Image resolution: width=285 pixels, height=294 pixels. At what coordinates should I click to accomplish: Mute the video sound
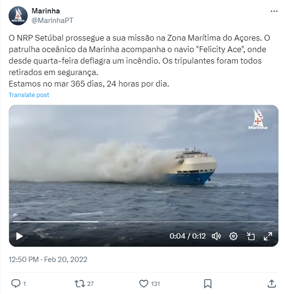coord(216,236)
